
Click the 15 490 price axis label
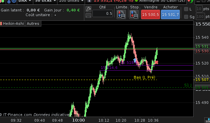tap(202, 102)
